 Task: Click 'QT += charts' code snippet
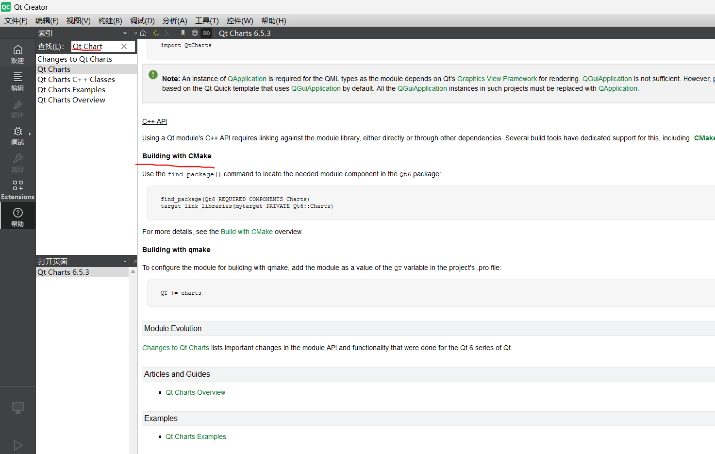click(x=181, y=293)
